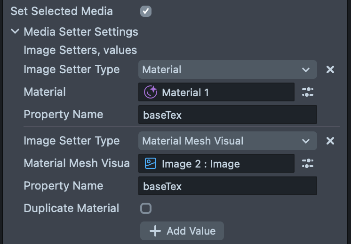Open picker icon beside Image 2 field
Image resolution: width=351 pixels, height=244 pixels.
(308, 163)
